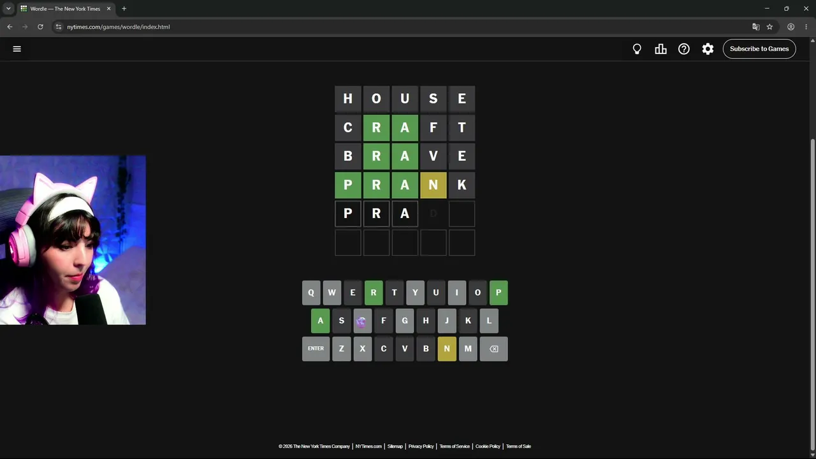This screenshot has height=459, width=816.
Task: Open The New York Times Company copyright link
Action: pyautogui.click(x=314, y=446)
